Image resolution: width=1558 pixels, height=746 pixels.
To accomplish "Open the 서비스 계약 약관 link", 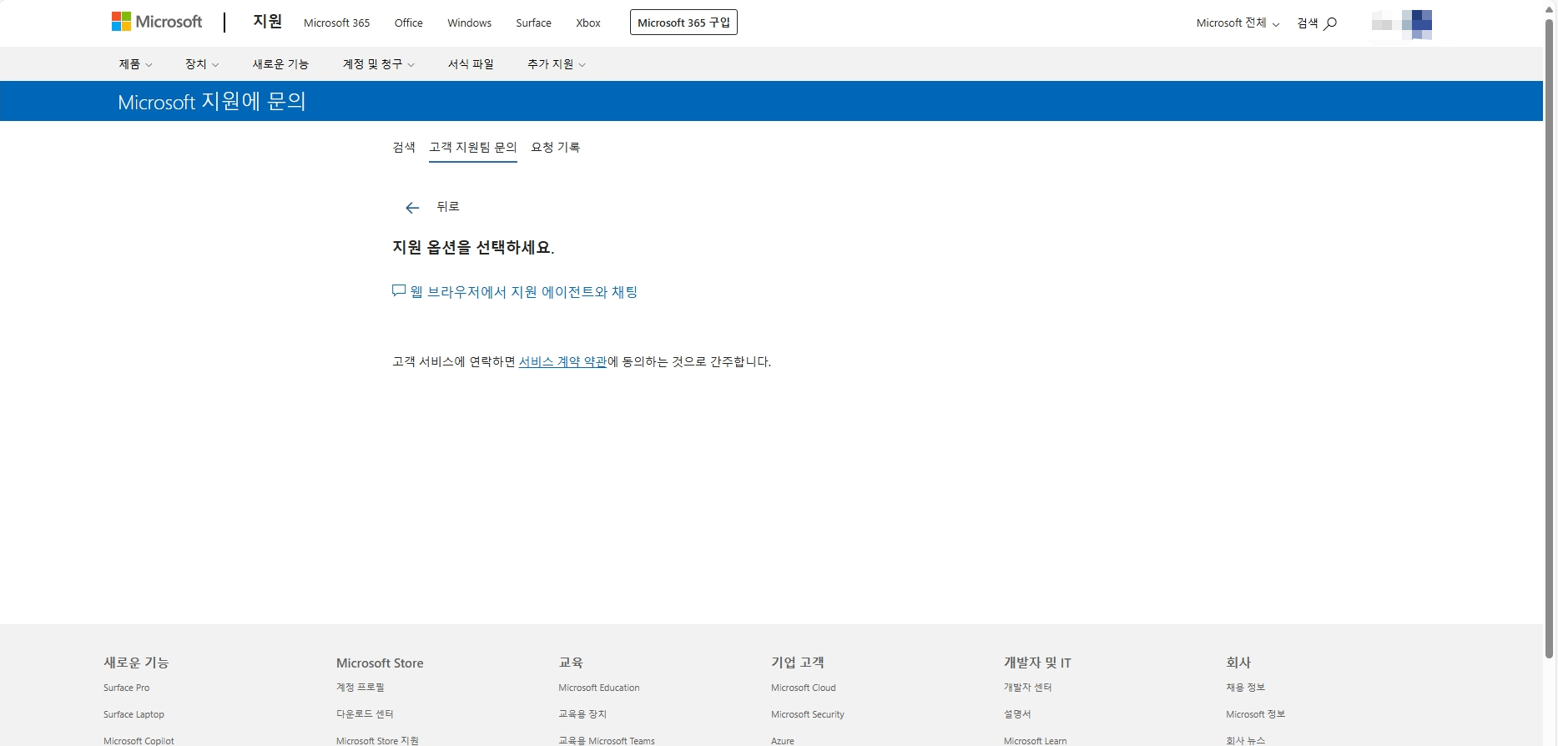I will tap(562, 362).
